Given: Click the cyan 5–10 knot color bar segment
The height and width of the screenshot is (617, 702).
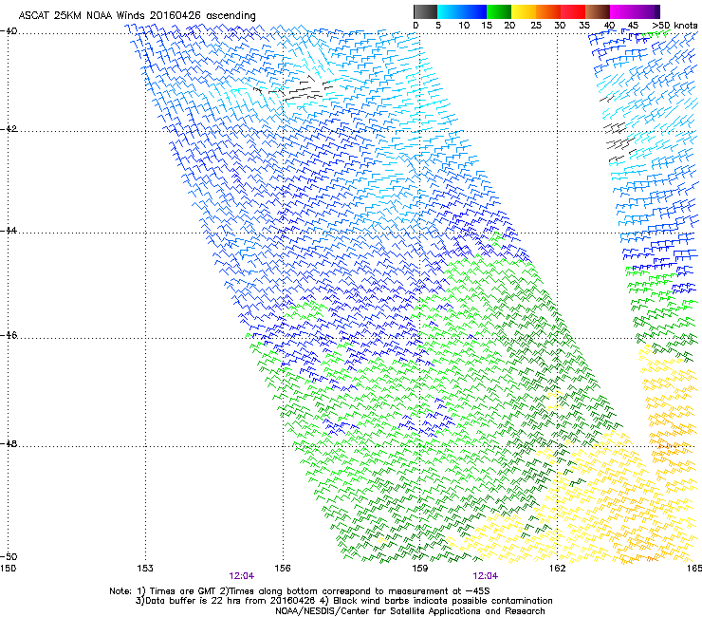Looking at the screenshot, I should click(x=450, y=11).
